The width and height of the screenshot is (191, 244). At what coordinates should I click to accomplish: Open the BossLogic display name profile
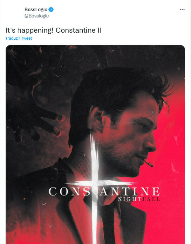click(36, 10)
